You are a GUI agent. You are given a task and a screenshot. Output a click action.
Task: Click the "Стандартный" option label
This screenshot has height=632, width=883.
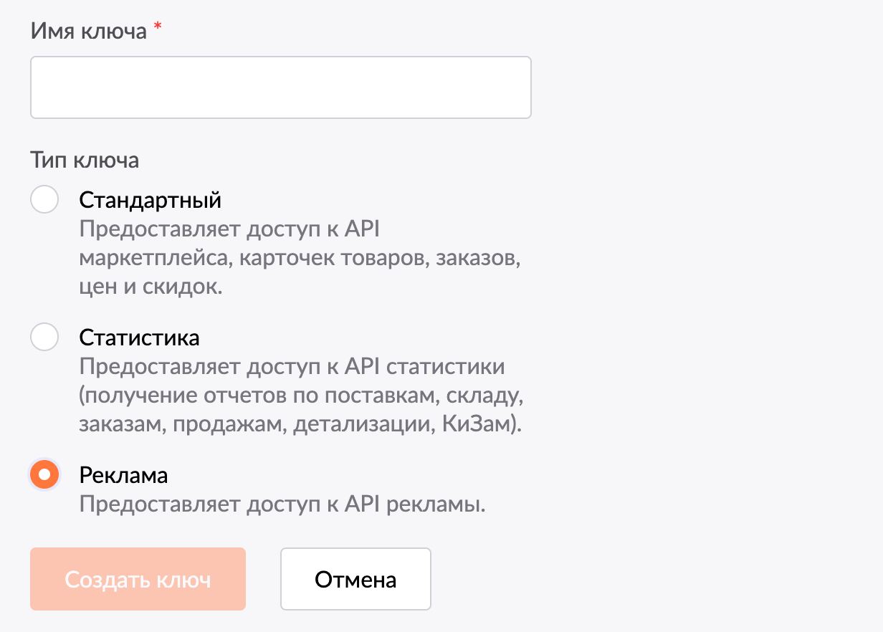(150, 199)
